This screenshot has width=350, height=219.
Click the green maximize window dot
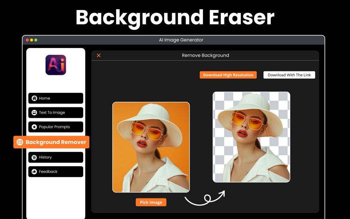[36, 40]
